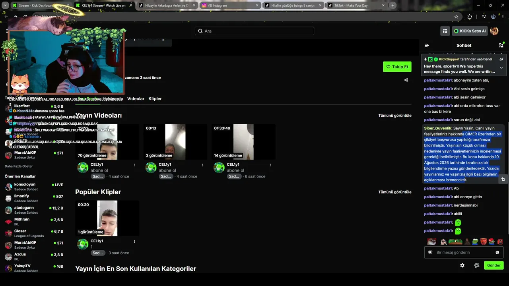509x286 pixels.
Task: Open the tab search dropdown arrow
Action: [x=6, y=6]
